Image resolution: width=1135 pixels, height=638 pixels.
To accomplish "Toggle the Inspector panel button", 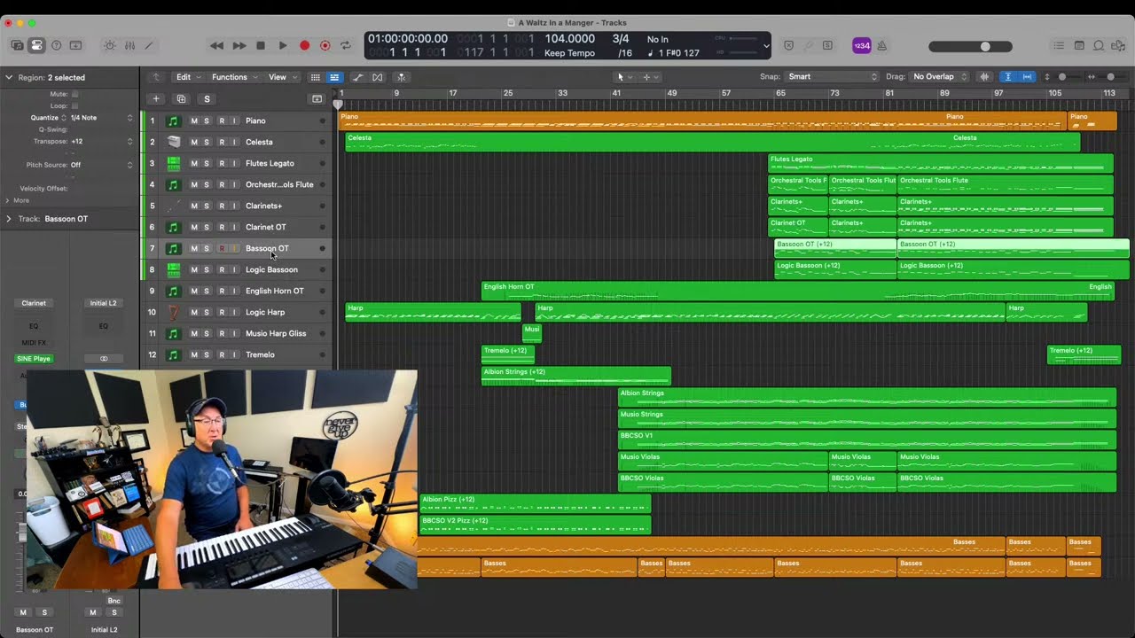I will (x=36, y=45).
